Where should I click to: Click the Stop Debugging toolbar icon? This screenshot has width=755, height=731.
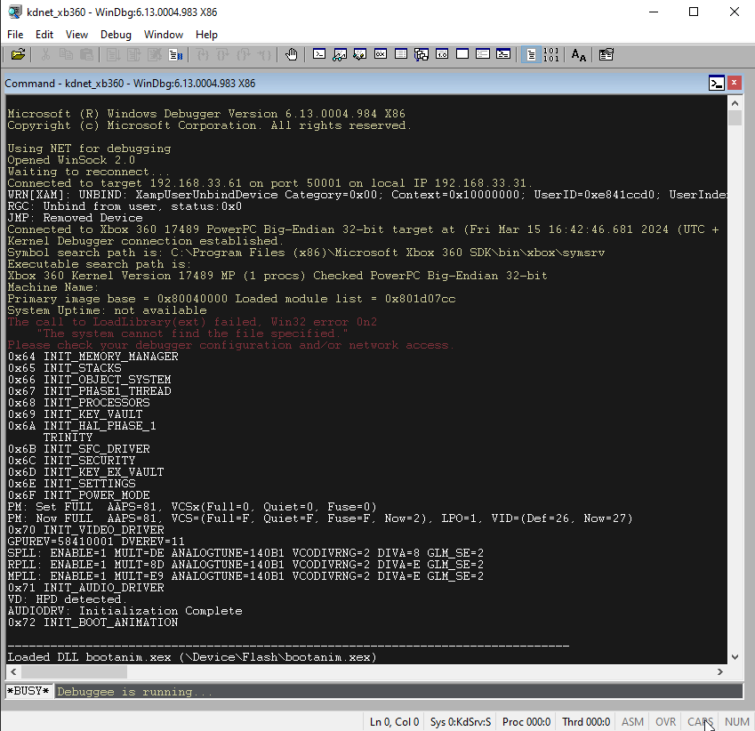tap(155, 54)
